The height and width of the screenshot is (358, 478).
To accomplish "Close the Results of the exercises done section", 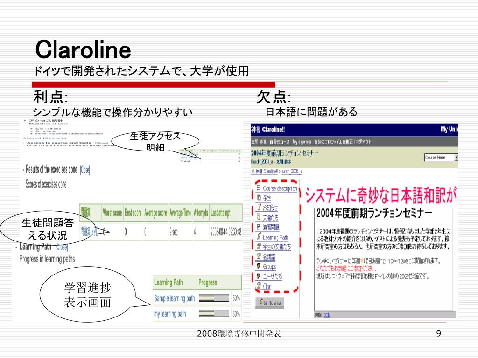I will click(85, 170).
